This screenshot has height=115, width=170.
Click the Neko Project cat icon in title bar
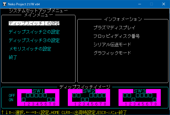click(x=4, y=4)
